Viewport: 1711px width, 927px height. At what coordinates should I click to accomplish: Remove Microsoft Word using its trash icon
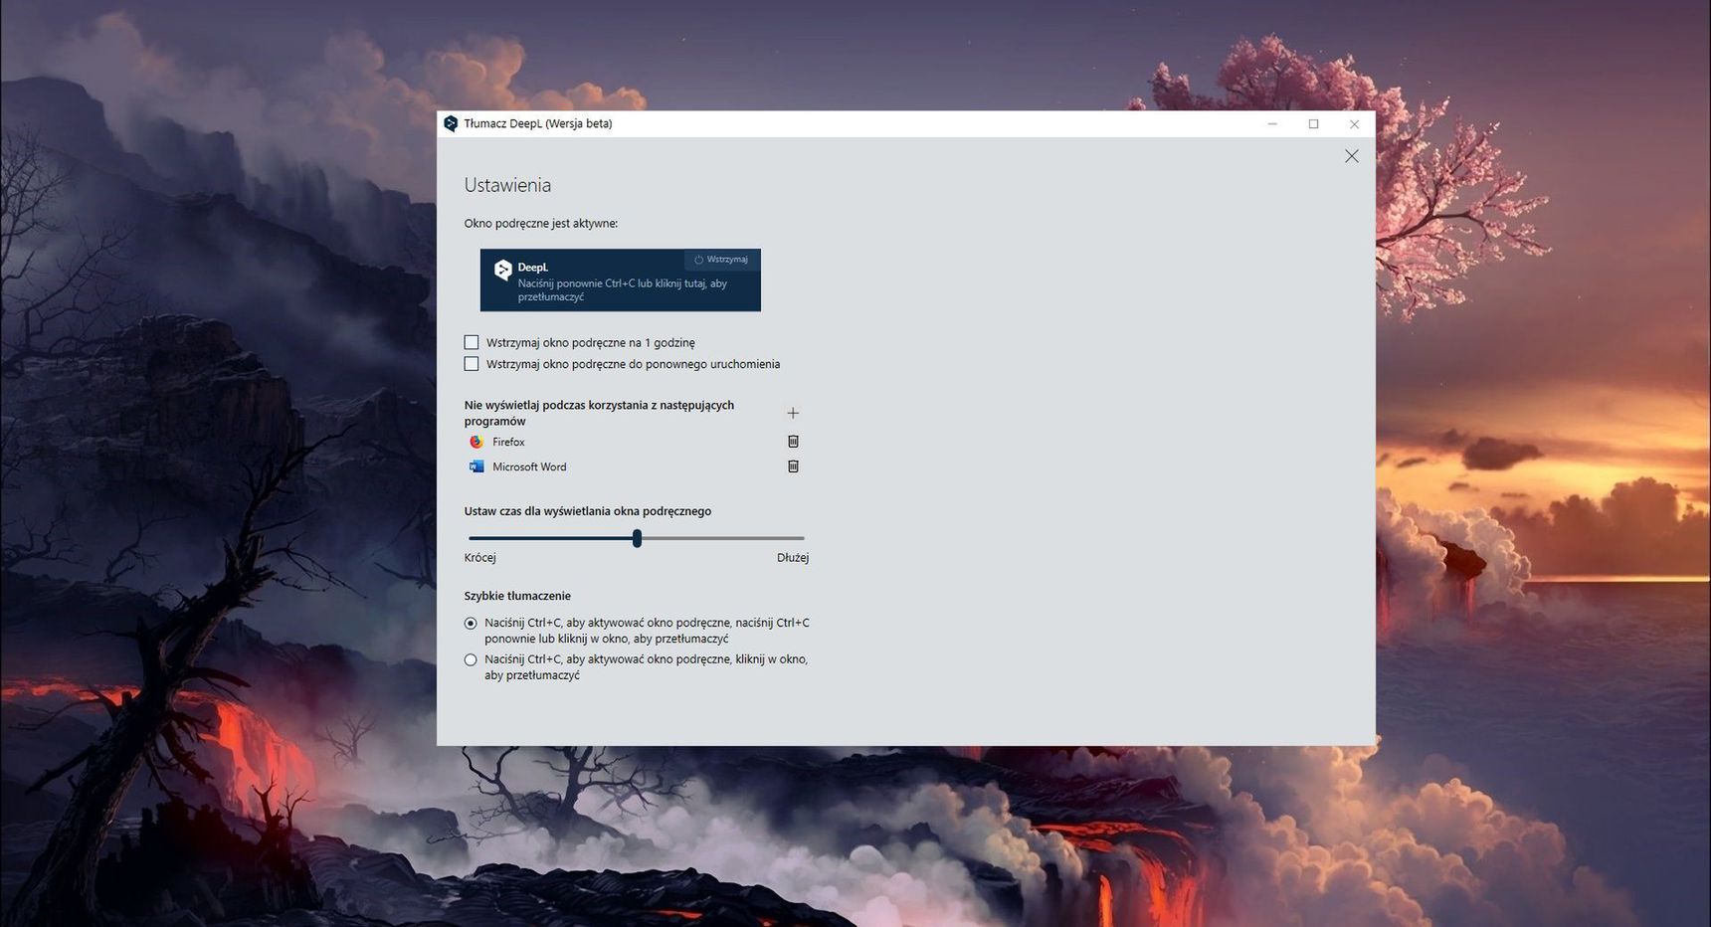tap(793, 466)
